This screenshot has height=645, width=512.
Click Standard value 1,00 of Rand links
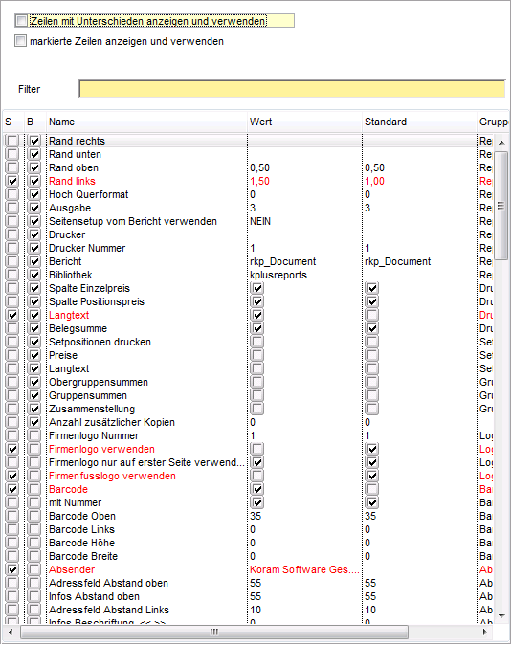(x=374, y=181)
